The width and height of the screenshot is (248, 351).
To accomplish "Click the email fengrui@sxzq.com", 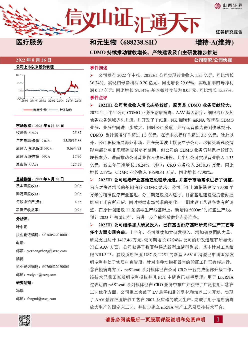I will coord(41,299).
